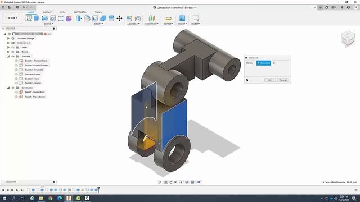Screen dimensions: 360x202
Task: Click the Select tool icon
Action: tap(196, 19)
